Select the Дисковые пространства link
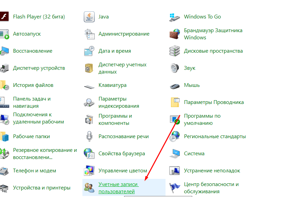 213,51
